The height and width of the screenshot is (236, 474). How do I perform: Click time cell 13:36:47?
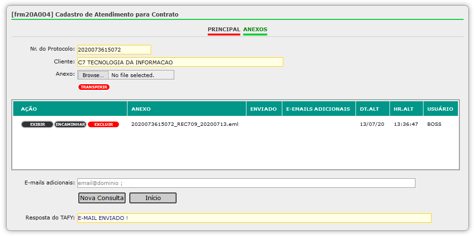click(406, 124)
